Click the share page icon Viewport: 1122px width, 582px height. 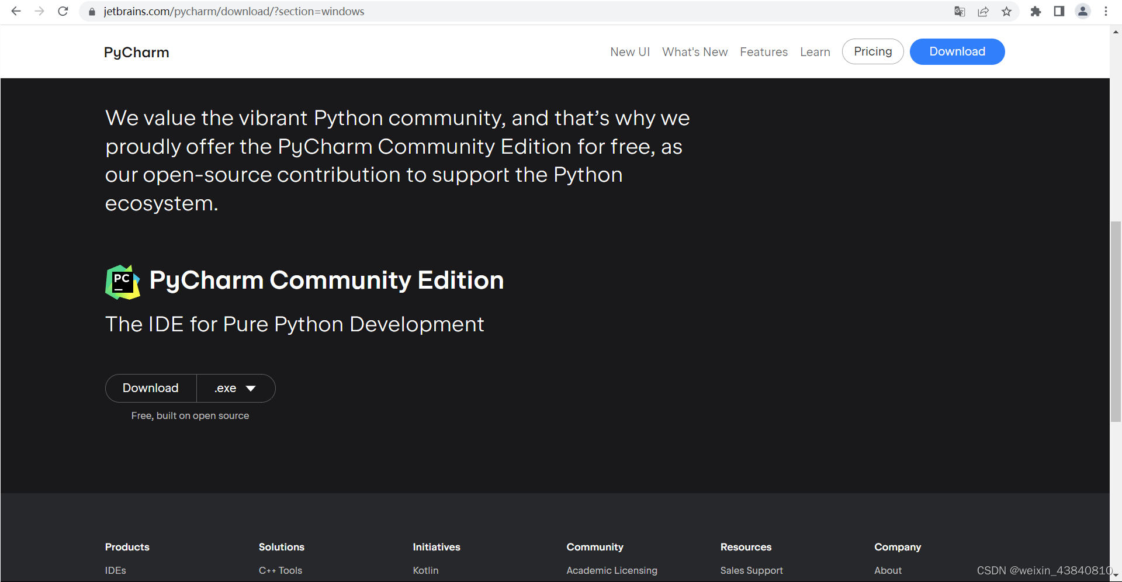click(x=983, y=11)
